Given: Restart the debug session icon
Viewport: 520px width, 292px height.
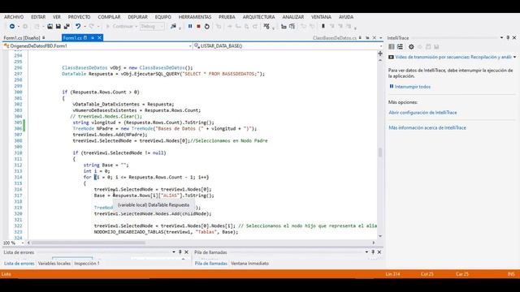Looking at the screenshot, I should tap(207, 27).
